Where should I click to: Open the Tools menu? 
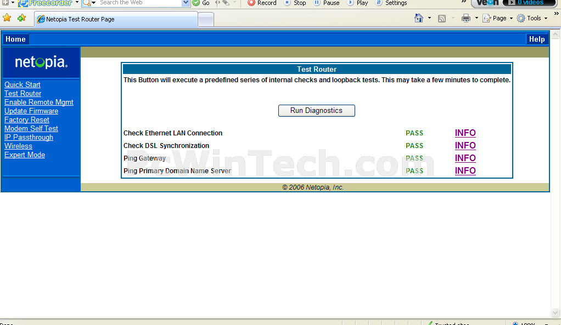click(x=532, y=18)
